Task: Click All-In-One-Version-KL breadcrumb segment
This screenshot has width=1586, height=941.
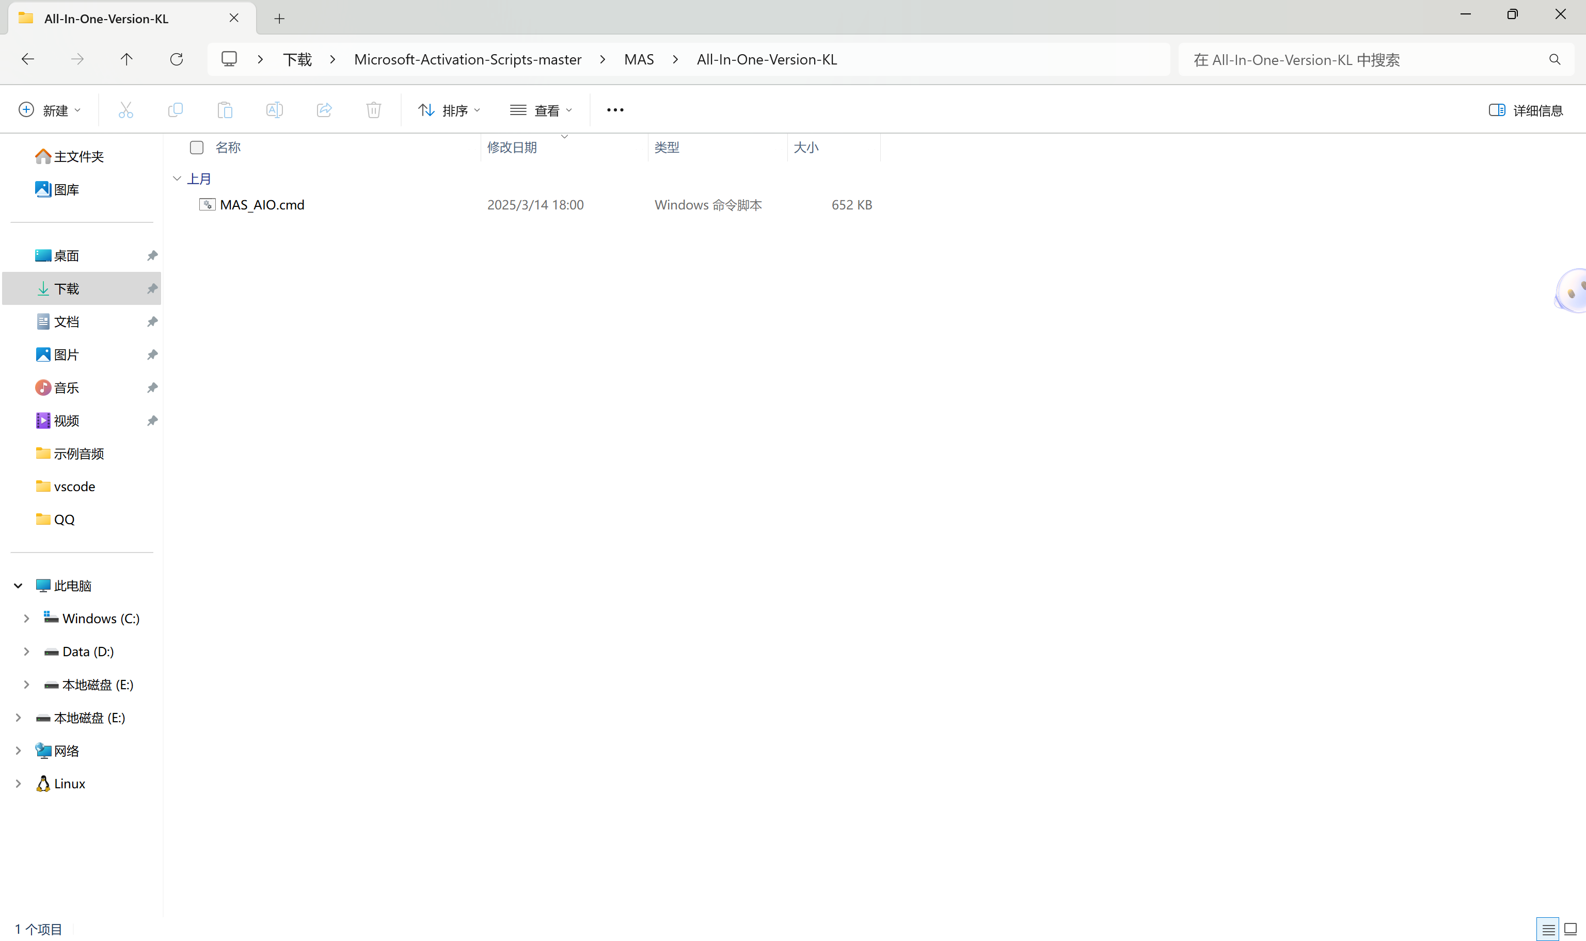Action: tap(767, 59)
